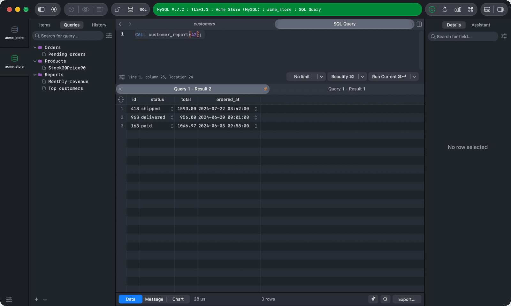511x306 pixels.
Task: Collapse the Orders folder
Action: [35, 48]
